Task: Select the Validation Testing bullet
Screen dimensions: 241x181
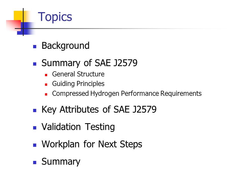Action: click(78, 127)
